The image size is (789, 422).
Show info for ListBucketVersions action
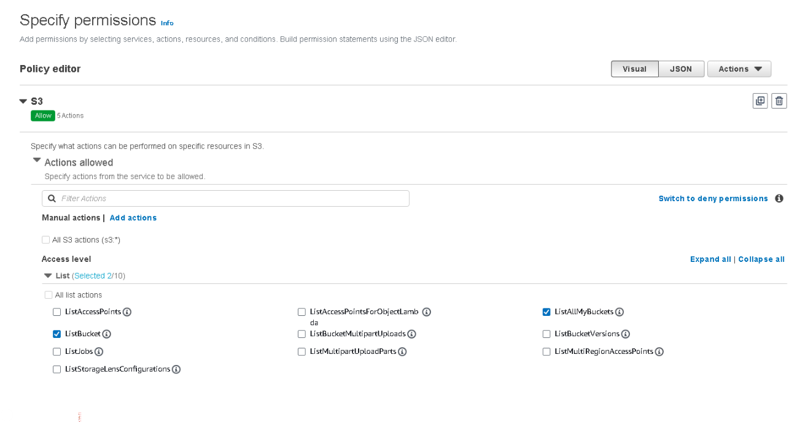(626, 334)
